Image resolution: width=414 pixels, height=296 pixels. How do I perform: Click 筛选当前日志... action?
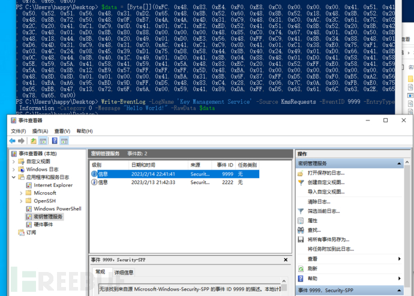pos(324,211)
